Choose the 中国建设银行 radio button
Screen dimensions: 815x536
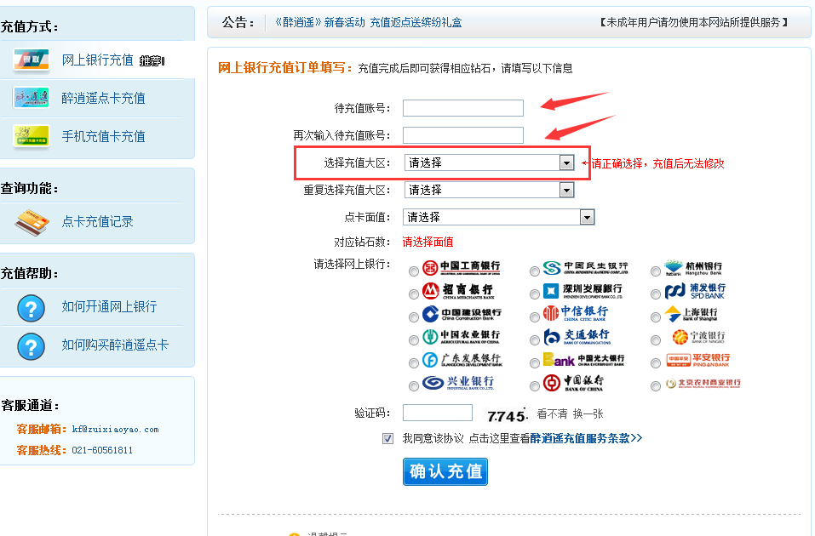414,316
